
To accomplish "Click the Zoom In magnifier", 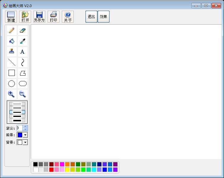I will click(x=12, y=94).
